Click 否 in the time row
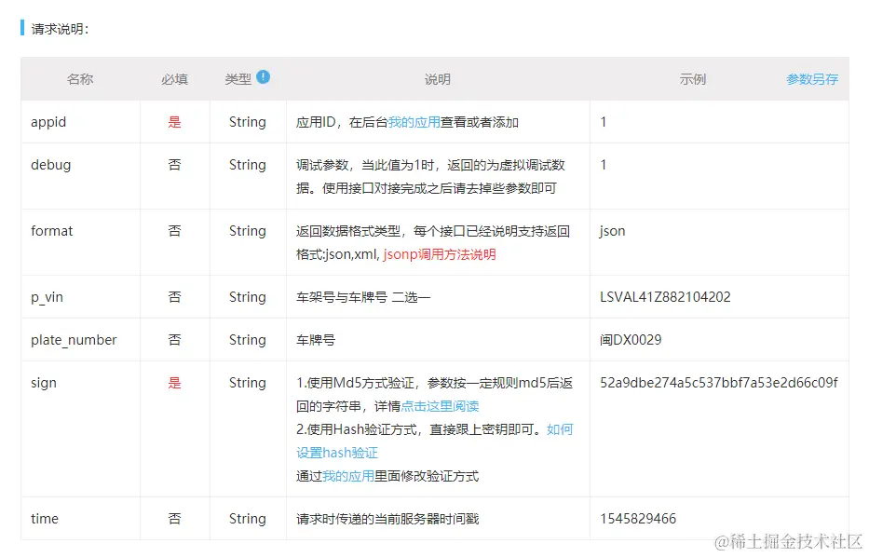 pyautogui.click(x=174, y=519)
